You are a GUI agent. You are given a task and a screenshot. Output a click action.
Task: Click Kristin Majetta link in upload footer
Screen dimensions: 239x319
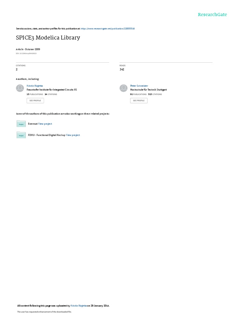pos(79,306)
